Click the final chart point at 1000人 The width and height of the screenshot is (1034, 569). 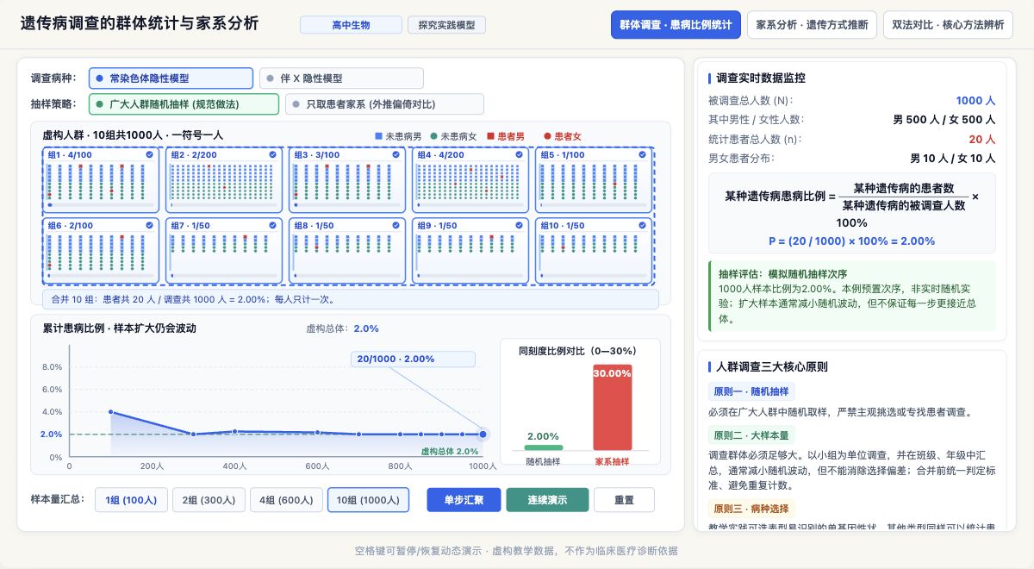483,434
